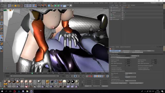Image resolution: width=165 pixels, height=93 pixels.
Task: Add a Cube primitive from the toolbar
Action: (49, 6)
